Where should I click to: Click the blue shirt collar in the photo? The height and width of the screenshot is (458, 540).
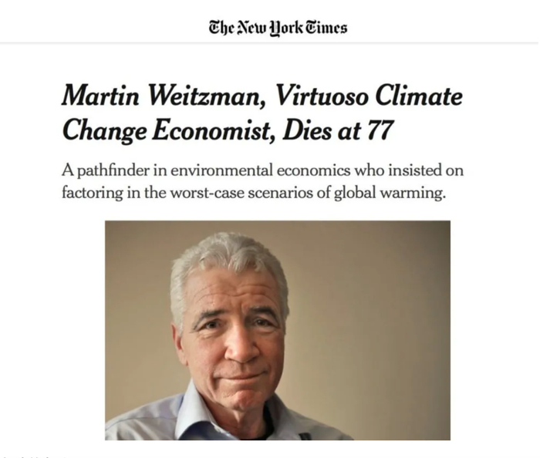point(193,413)
